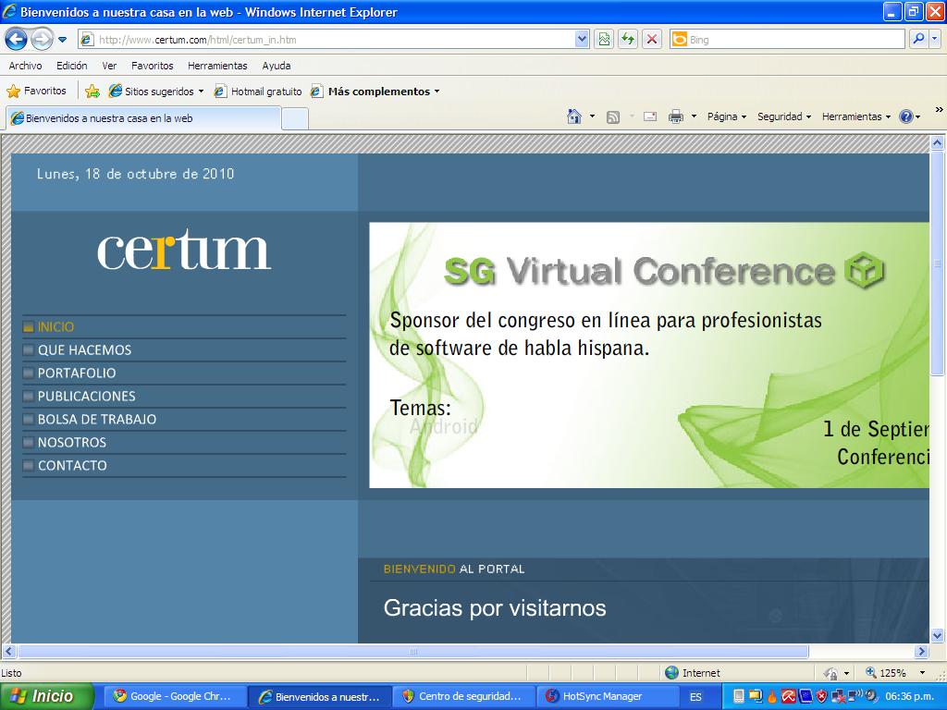The image size is (947, 710).
Task: Click the Read Mail envelope icon
Action: [650, 116]
